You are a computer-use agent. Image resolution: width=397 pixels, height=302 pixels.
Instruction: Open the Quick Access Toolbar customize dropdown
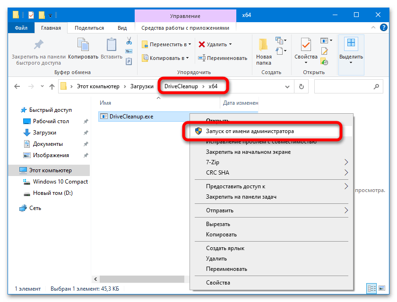[x=50, y=16]
